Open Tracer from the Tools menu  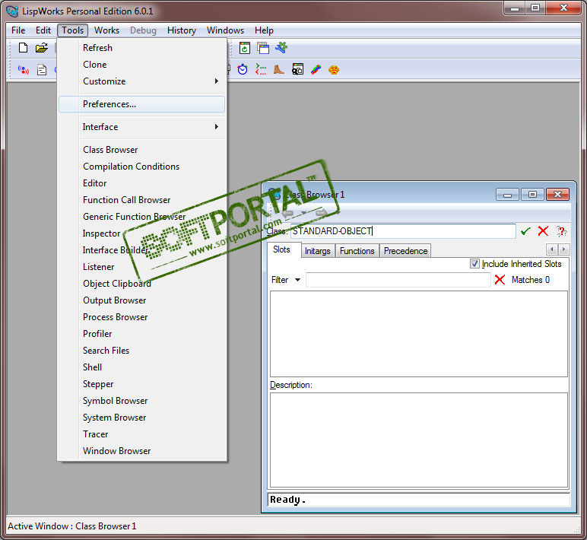coord(142,434)
